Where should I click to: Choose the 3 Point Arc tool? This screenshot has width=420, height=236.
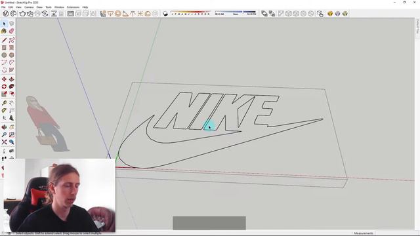4,70
